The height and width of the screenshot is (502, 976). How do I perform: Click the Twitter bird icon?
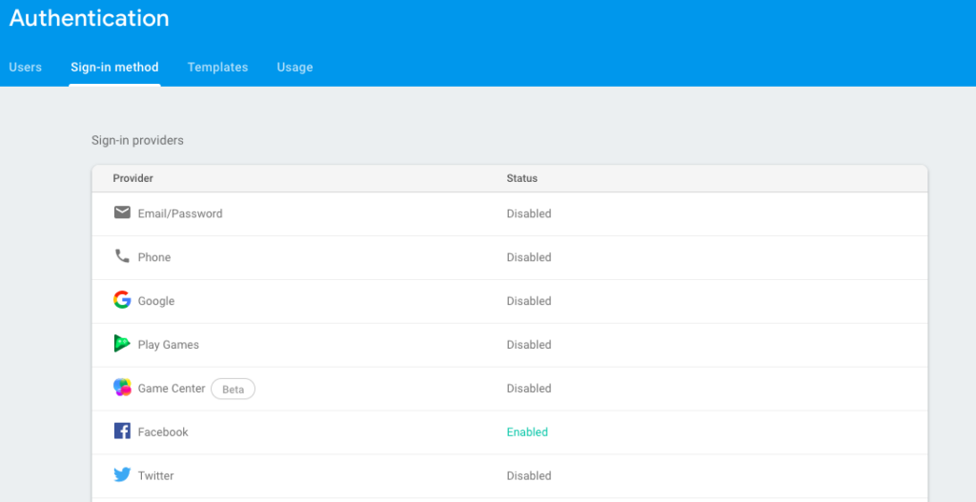[122, 475]
